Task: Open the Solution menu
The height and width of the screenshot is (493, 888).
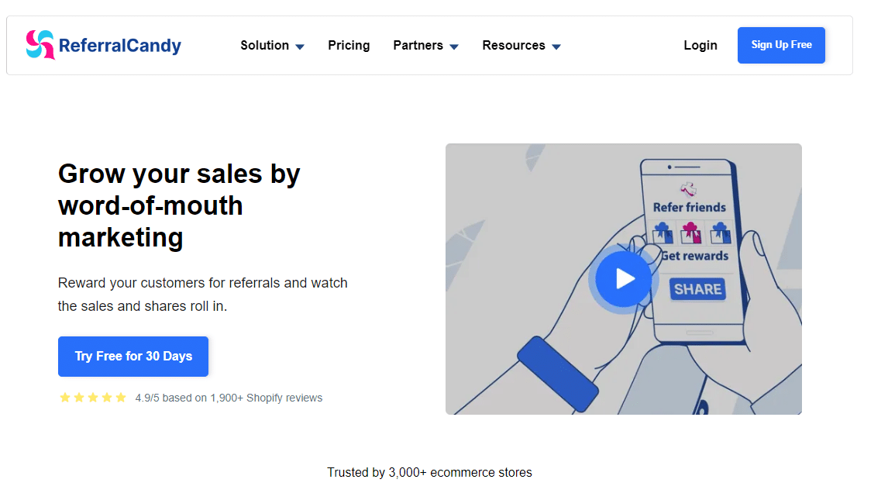Action: click(264, 45)
